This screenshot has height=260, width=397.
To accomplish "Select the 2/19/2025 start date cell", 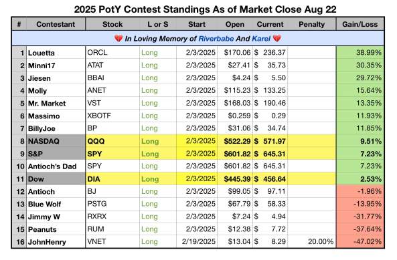I will [197, 241].
